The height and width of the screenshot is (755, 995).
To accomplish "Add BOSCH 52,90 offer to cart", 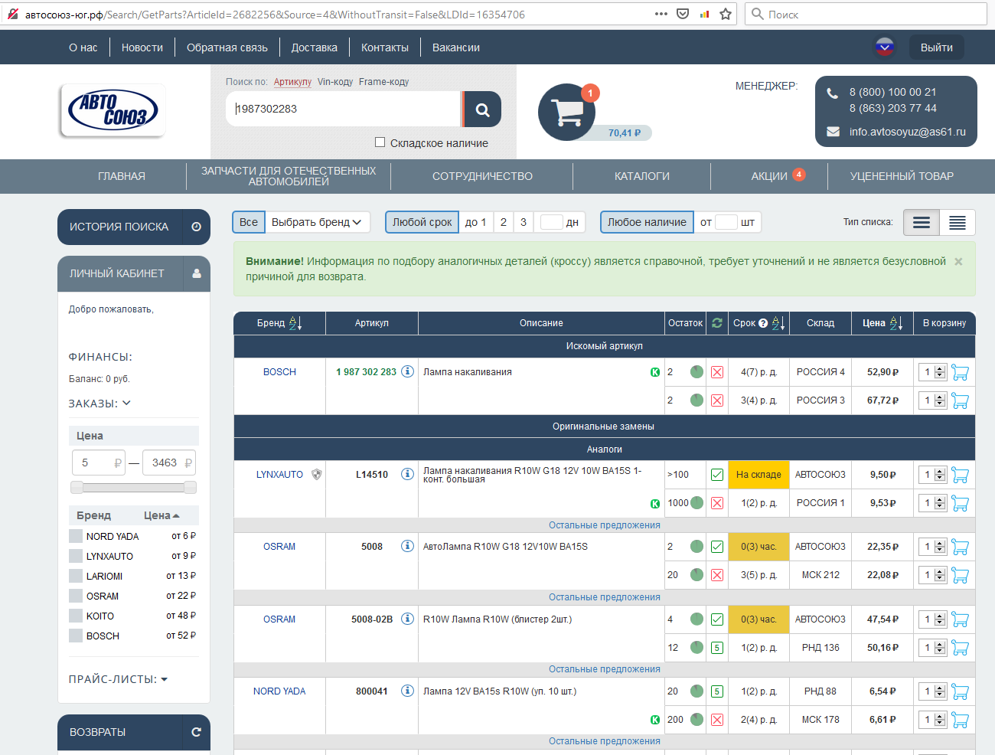I will (960, 372).
